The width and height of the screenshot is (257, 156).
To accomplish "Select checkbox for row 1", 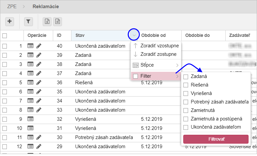I will (5, 46).
